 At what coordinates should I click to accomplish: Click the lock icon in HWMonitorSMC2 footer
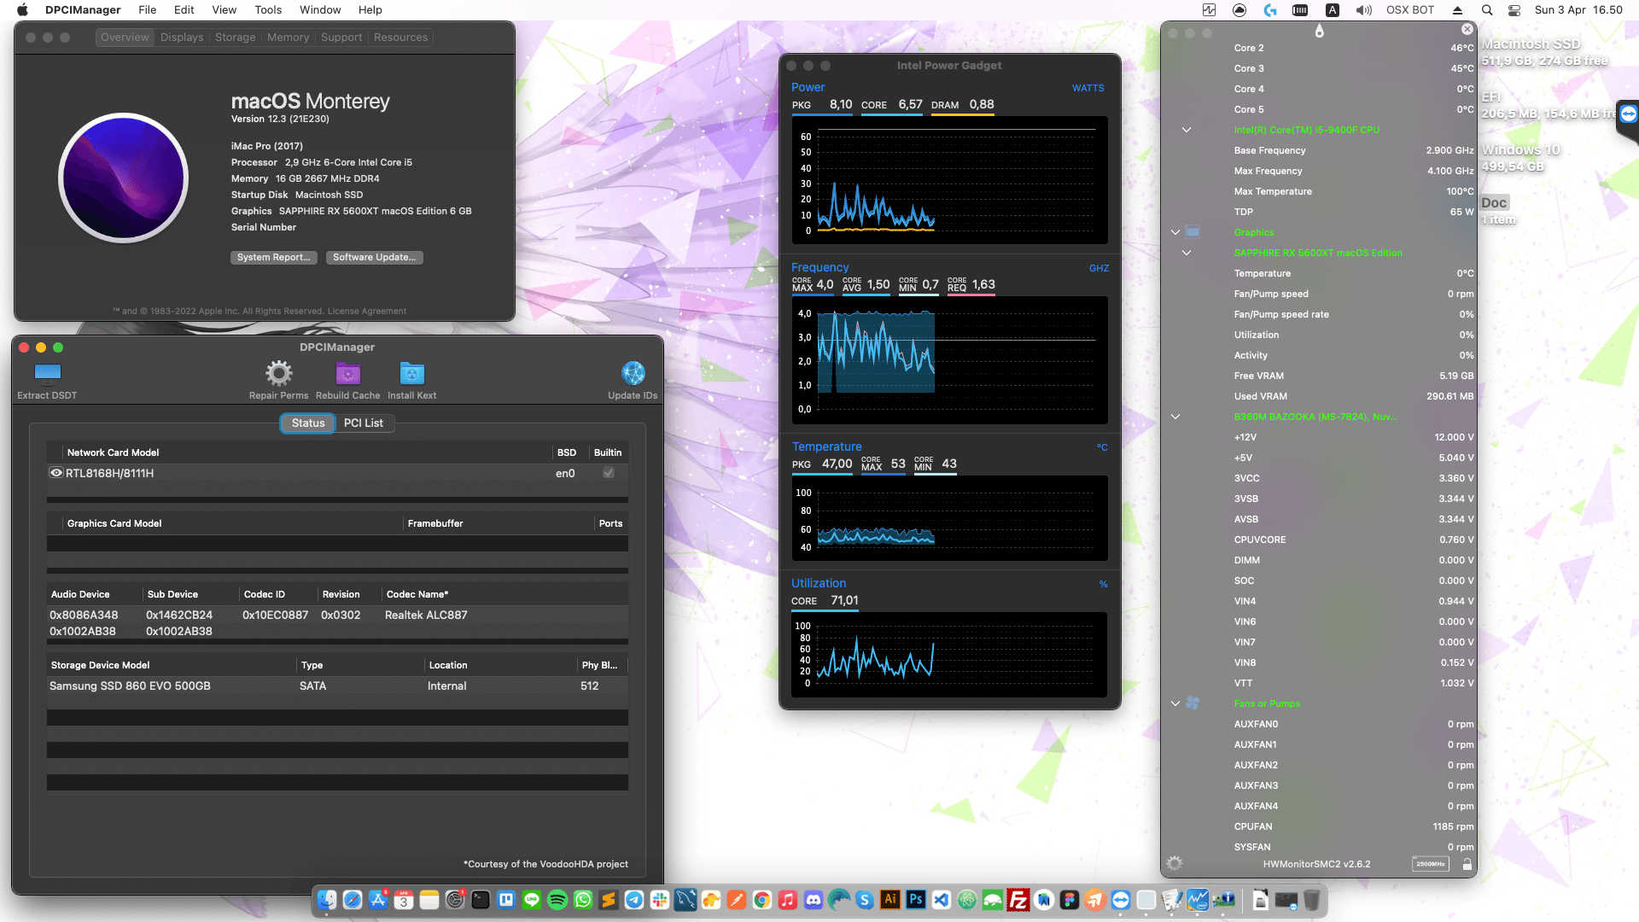[x=1467, y=863]
